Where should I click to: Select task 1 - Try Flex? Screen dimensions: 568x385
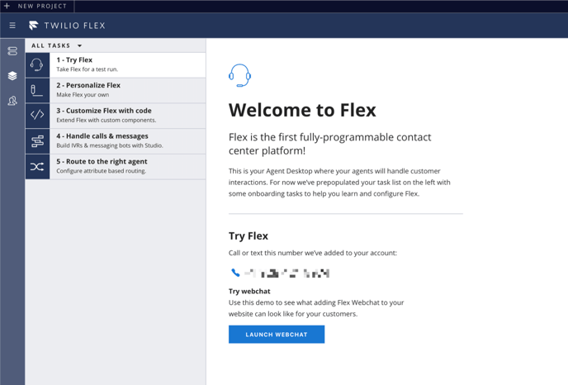(116, 65)
